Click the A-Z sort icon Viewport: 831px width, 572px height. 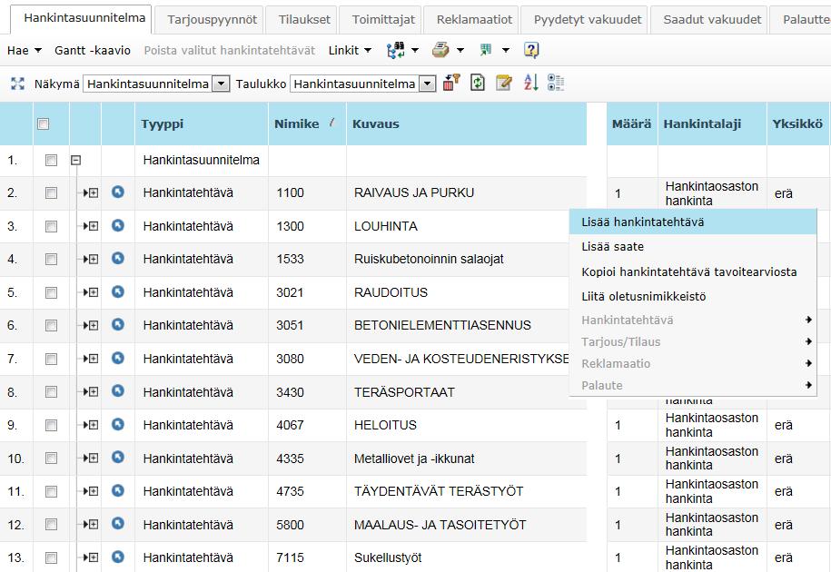[x=530, y=83]
